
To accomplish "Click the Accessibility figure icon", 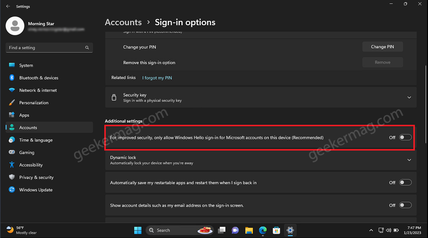I will click(12, 165).
